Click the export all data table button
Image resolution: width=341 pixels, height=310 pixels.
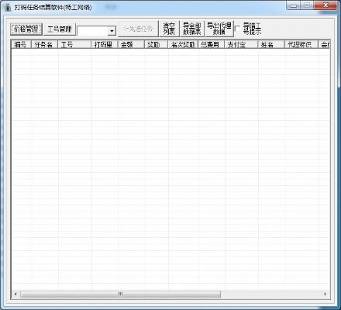[x=192, y=29]
